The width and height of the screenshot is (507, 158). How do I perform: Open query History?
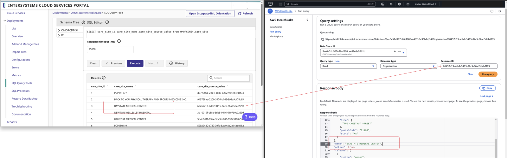click(x=176, y=63)
